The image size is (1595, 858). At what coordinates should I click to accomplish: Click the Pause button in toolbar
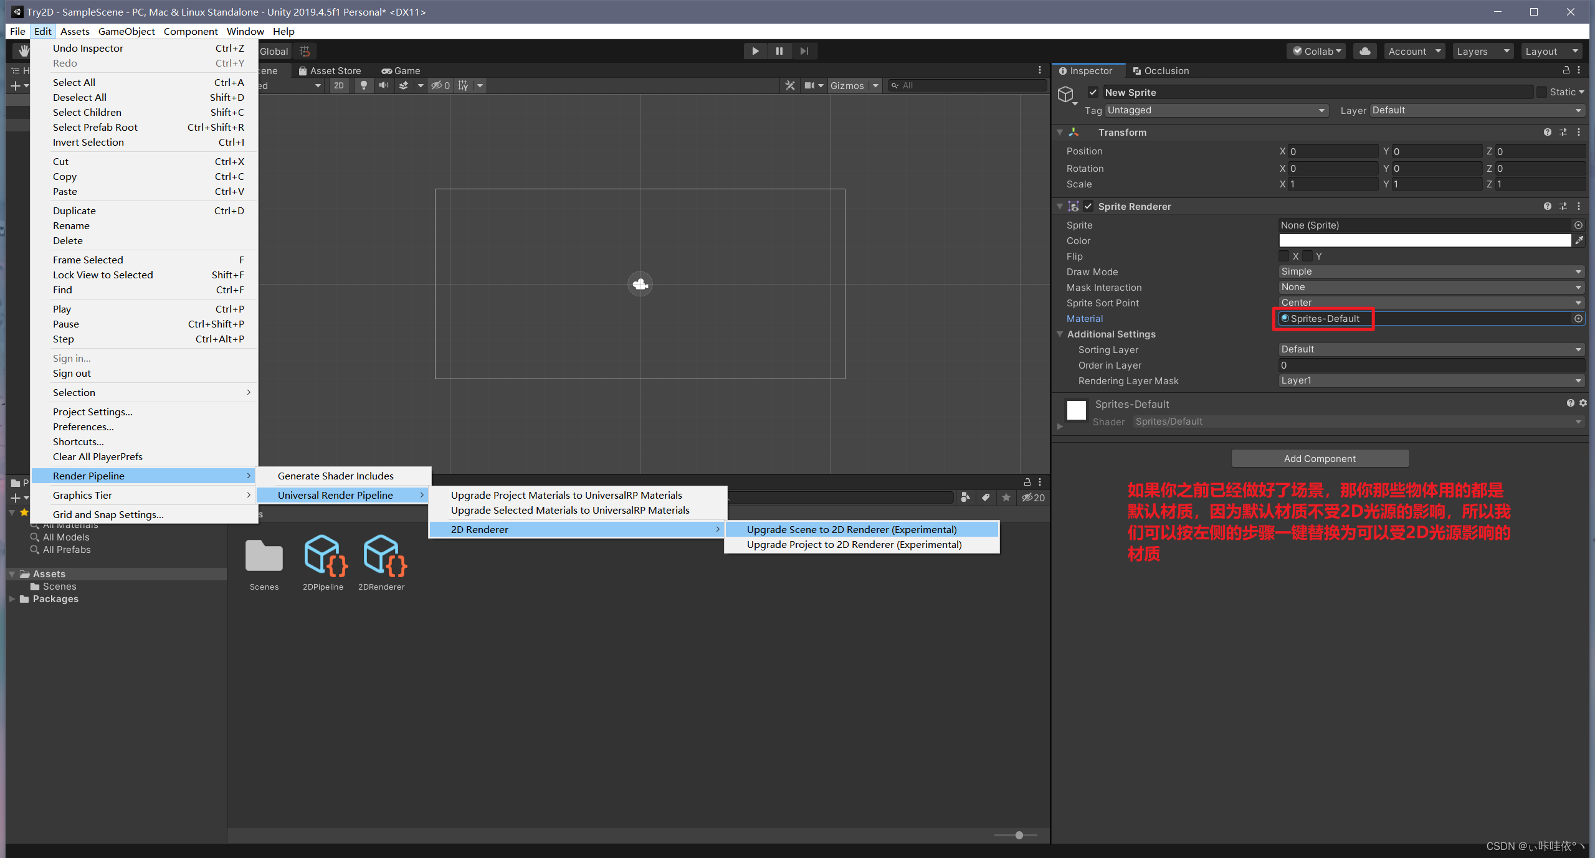780,50
